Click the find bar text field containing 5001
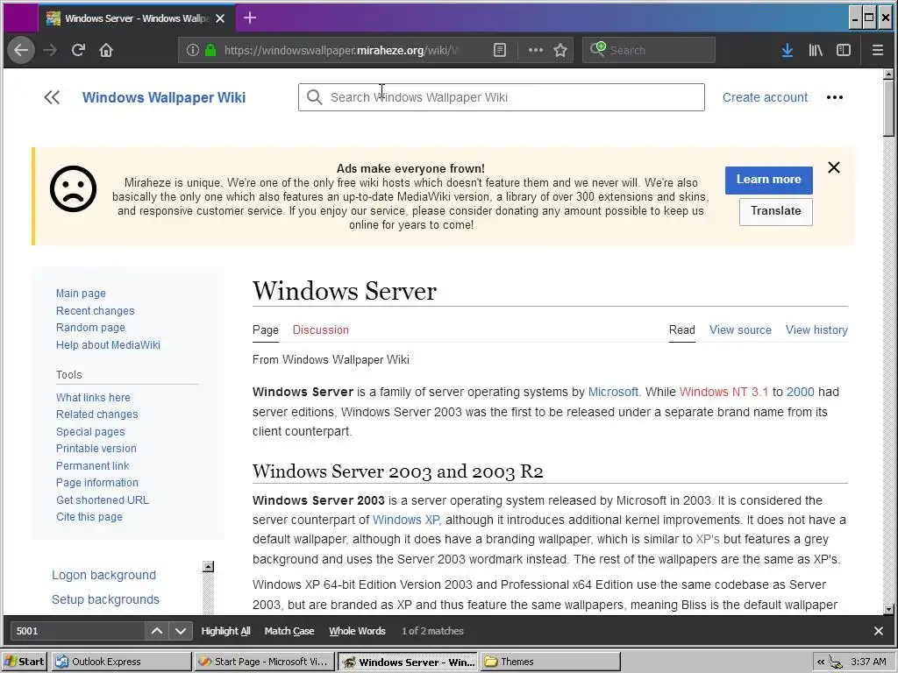The image size is (898, 673). [x=77, y=631]
